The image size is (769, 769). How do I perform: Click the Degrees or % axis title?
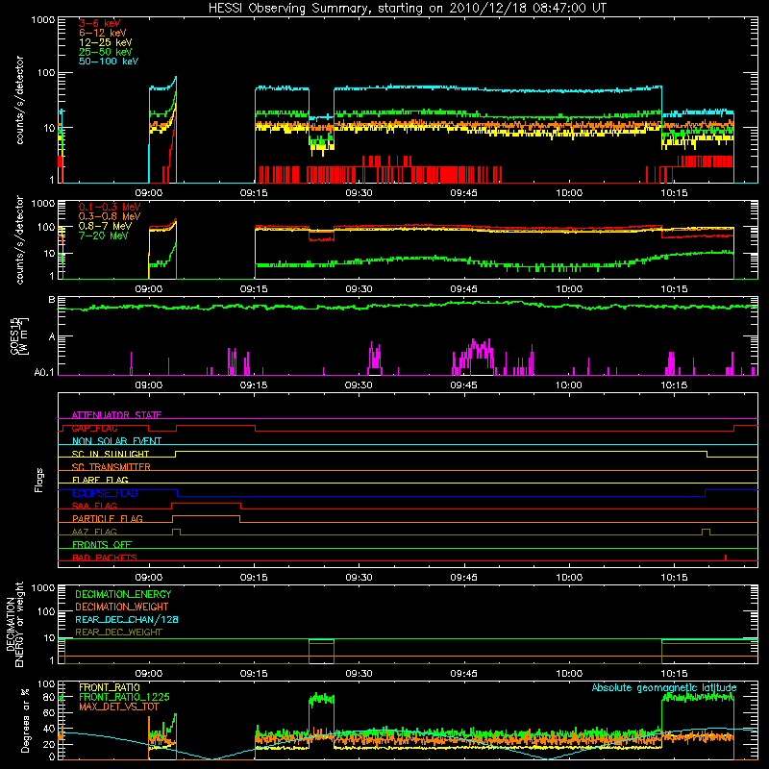point(25,720)
